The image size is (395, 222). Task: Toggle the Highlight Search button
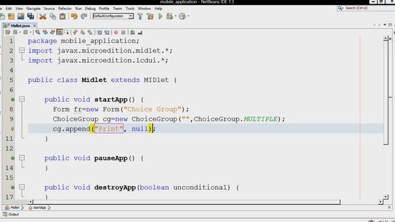[59, 32]
